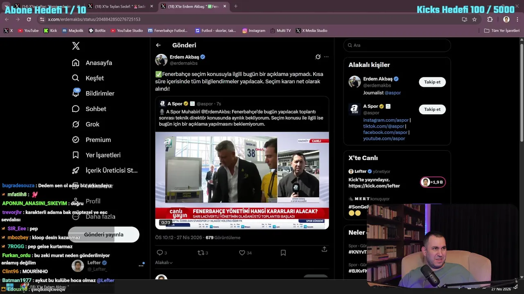Click in the Ara search field
524x294 pixels.
point(397,45)
